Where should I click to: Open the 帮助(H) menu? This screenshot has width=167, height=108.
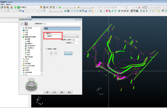[x=8, y=4]
